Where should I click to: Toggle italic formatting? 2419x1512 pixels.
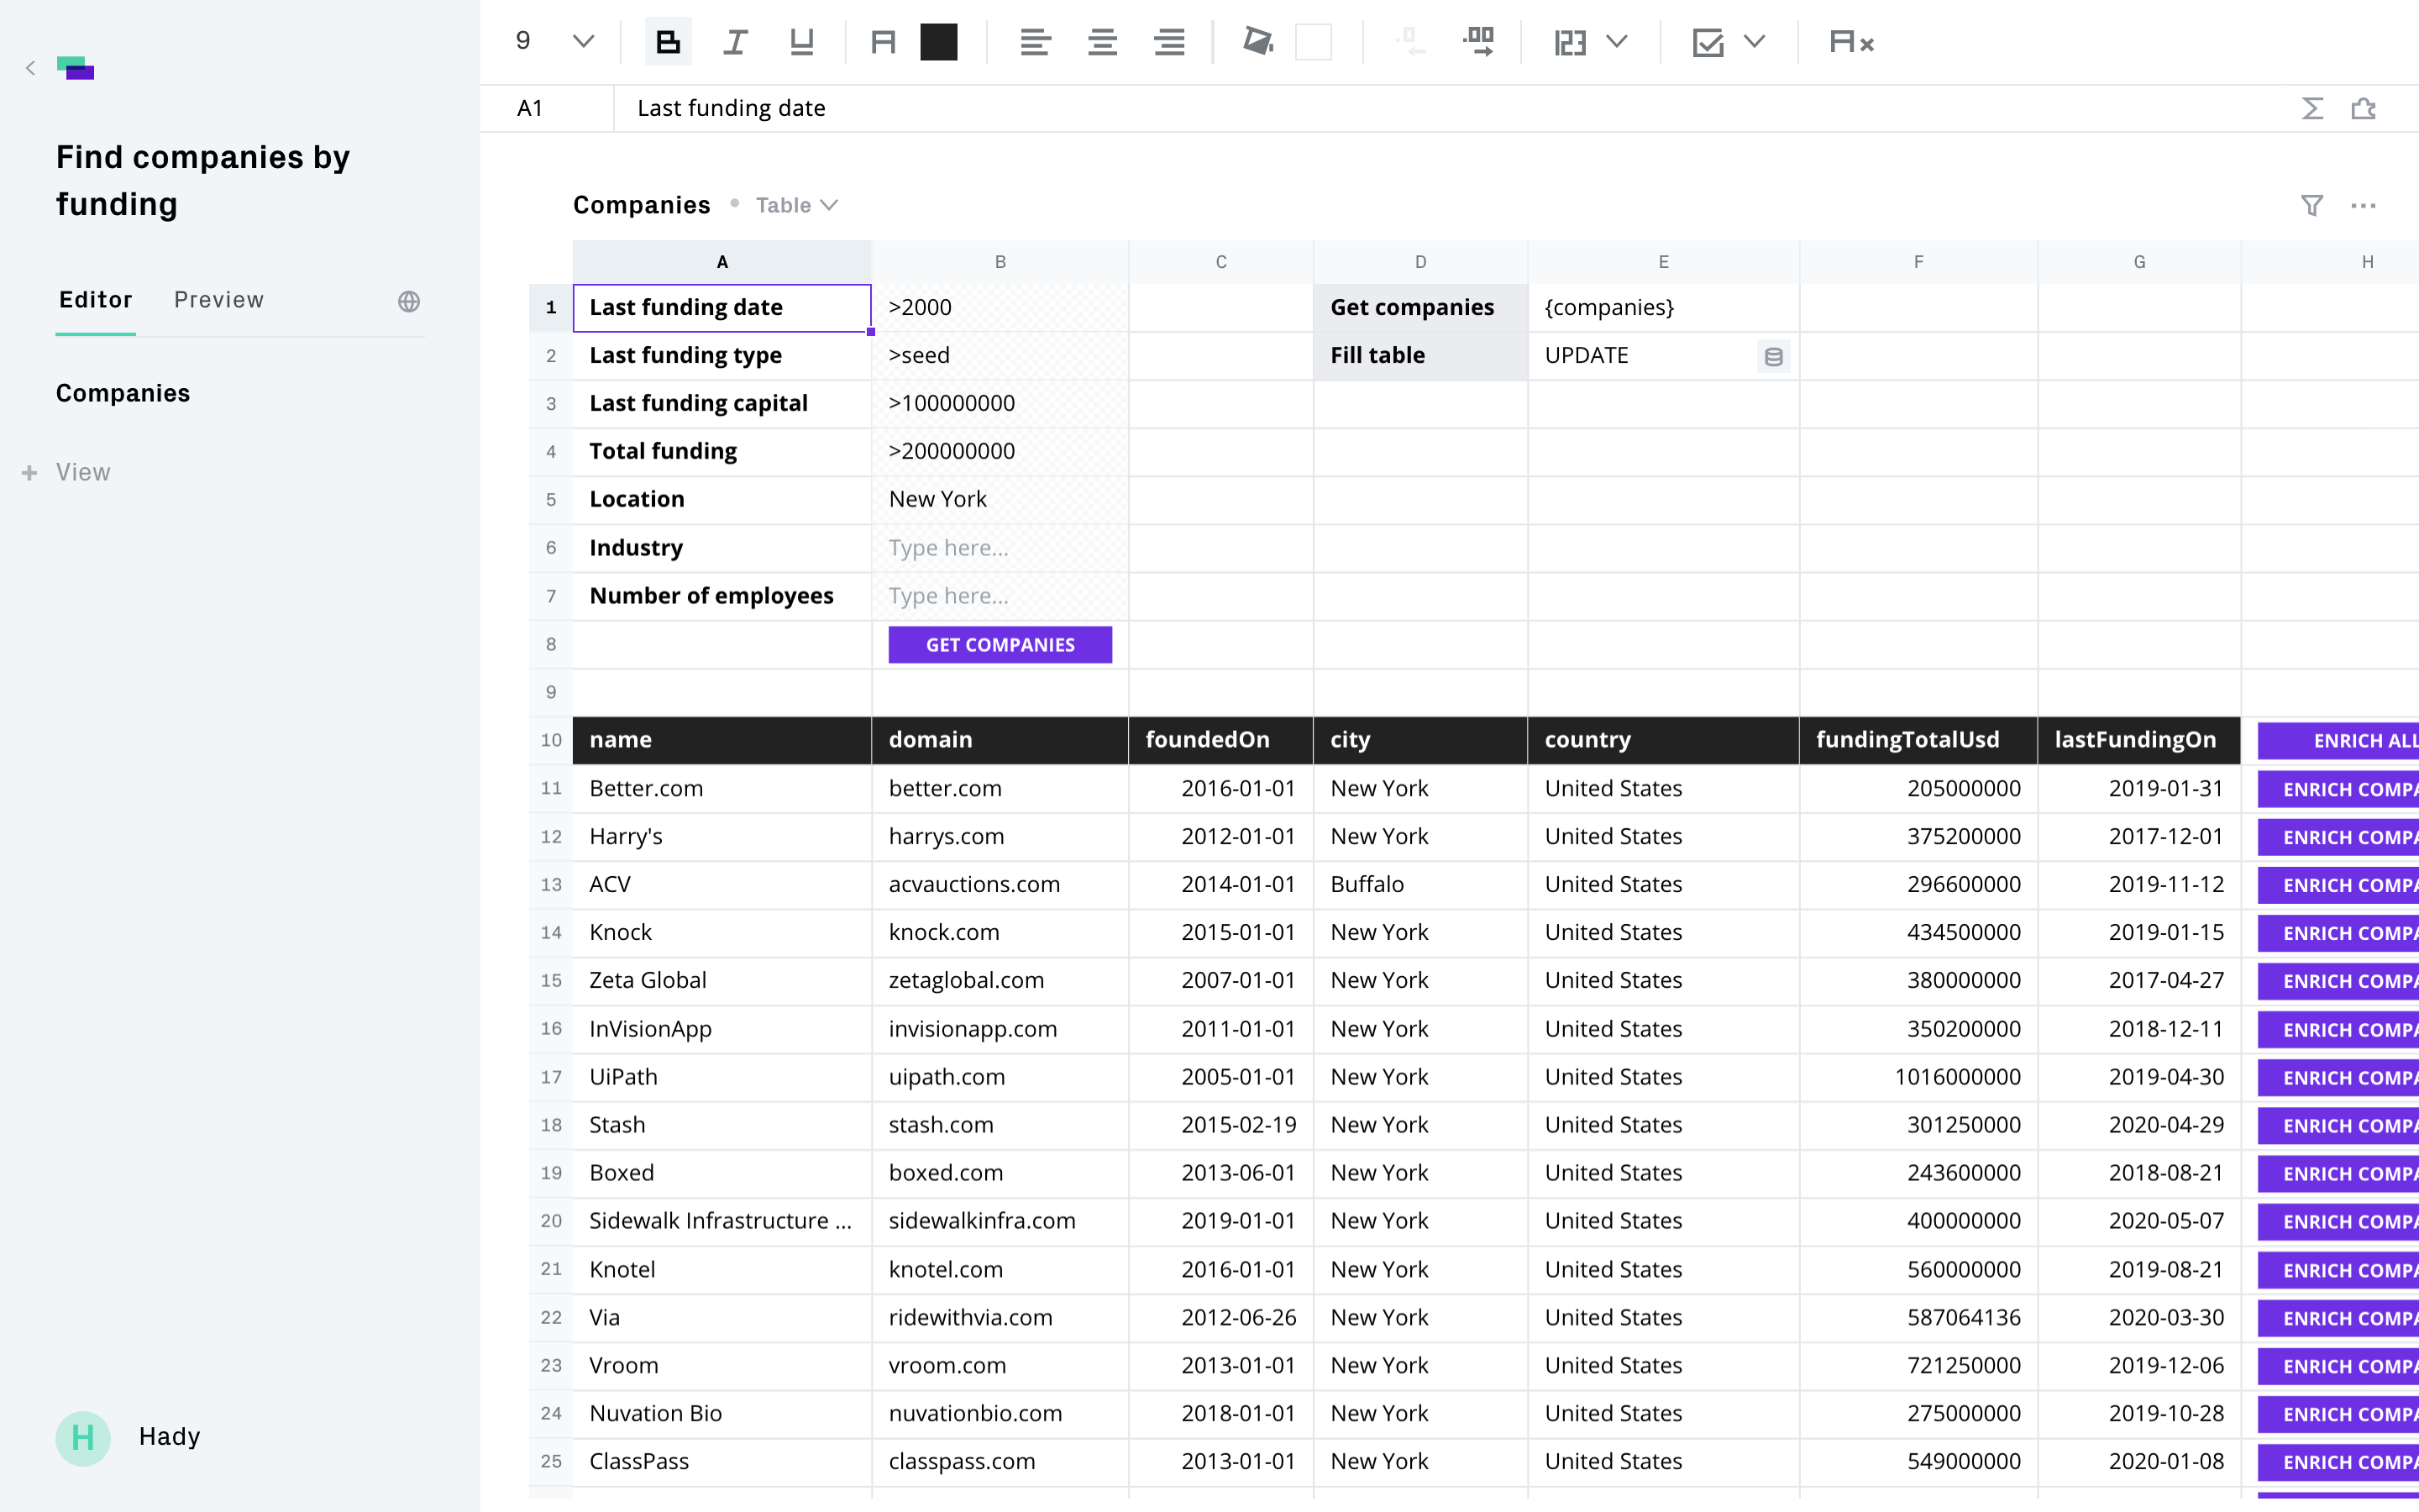(735, 42)
